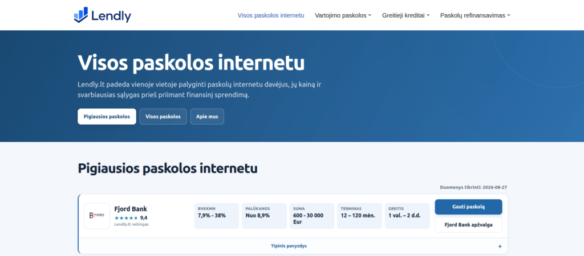584x256 pixels.
Task: Click the Lendly.lt reitingas label
Action: 132,224
